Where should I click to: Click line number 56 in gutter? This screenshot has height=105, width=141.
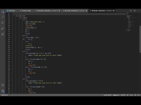(x=9, y=81)
